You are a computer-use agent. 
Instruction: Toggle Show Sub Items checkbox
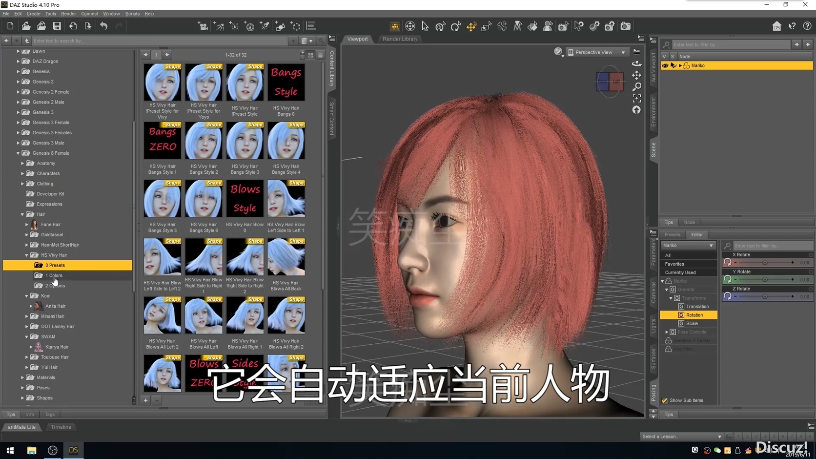(665, 400)
